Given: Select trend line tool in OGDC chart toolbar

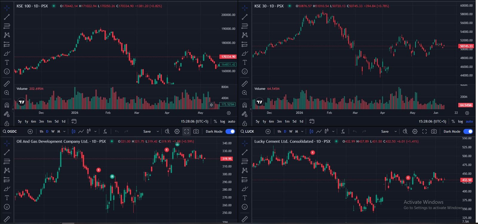Looking at the screenshot, I should 7,152.
